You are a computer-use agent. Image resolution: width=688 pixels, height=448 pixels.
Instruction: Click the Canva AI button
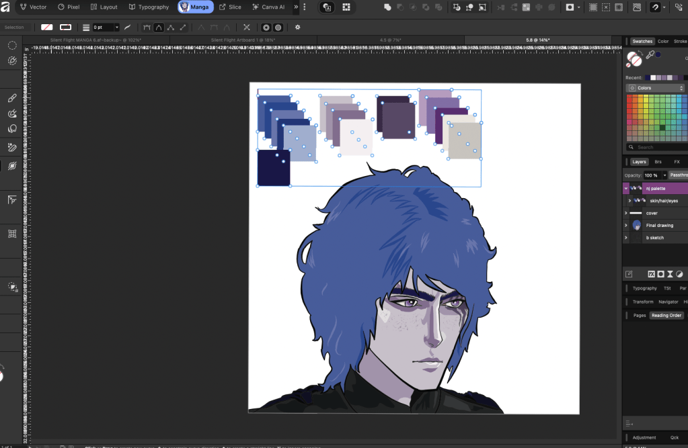(x=268, y=7)
